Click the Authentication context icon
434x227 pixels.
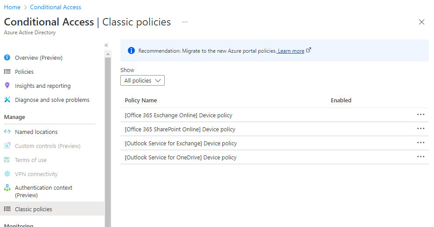click(x=7, y=188)
